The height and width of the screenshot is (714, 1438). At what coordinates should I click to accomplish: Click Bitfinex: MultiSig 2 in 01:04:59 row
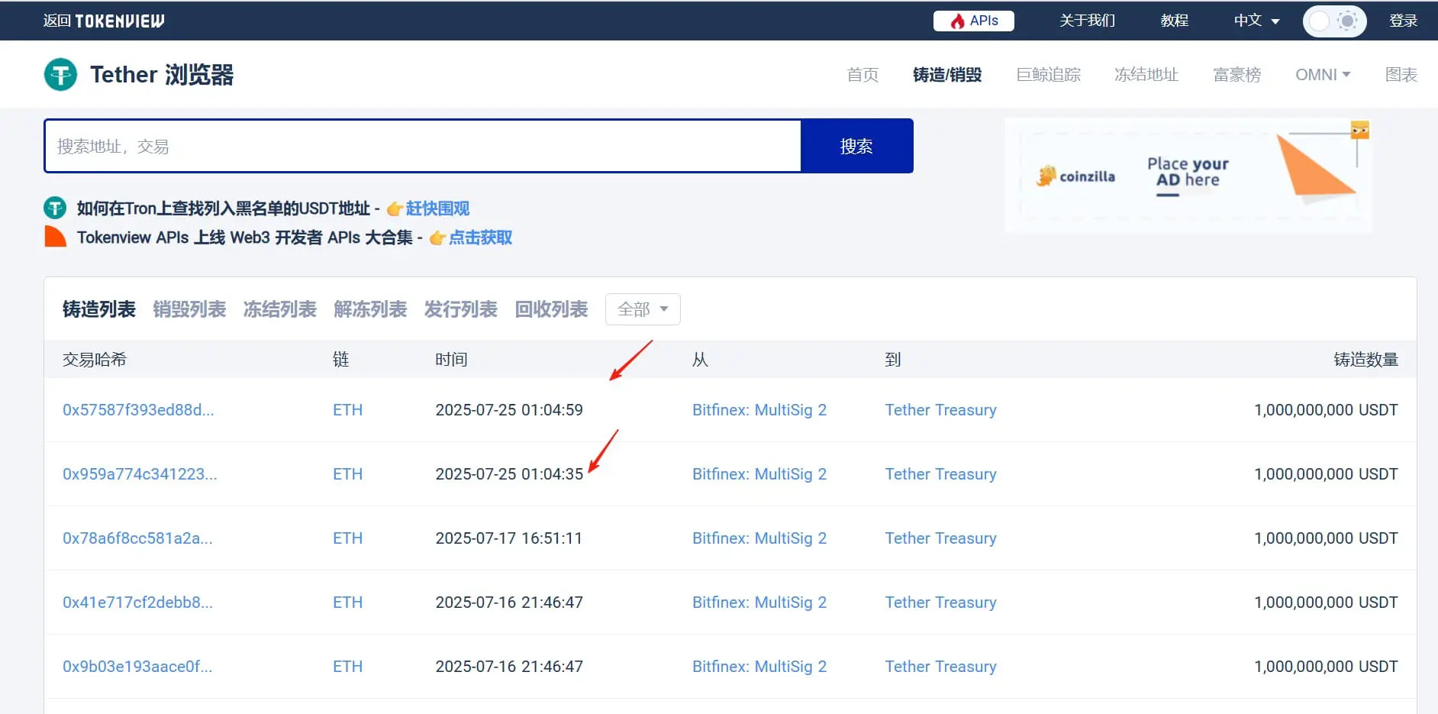[x=759, y=410]
